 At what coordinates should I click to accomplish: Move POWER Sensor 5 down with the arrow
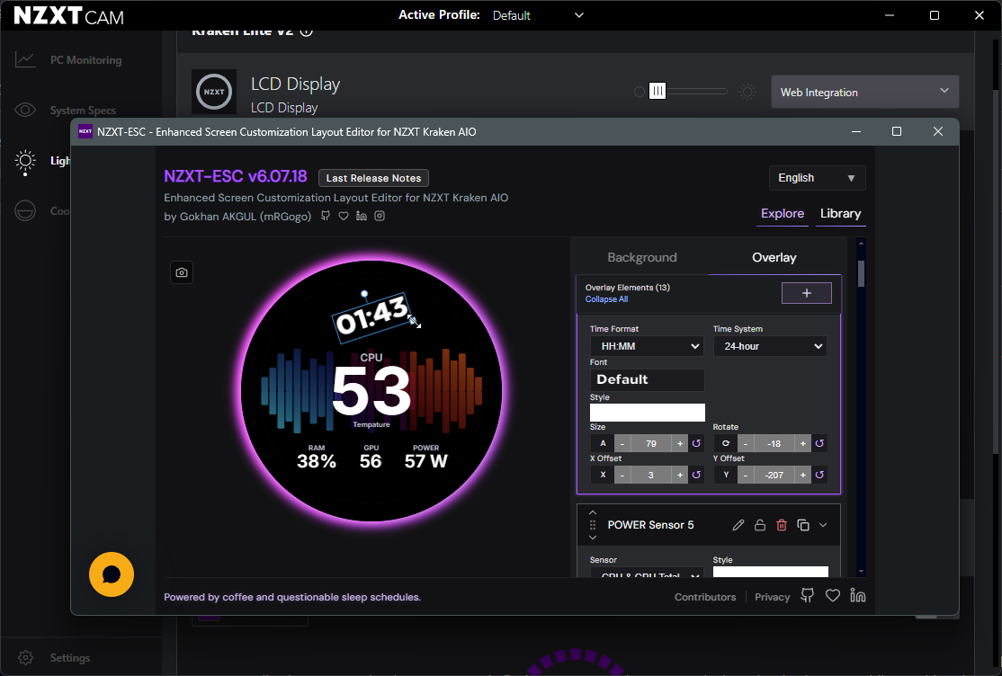(x=593, y=538)
